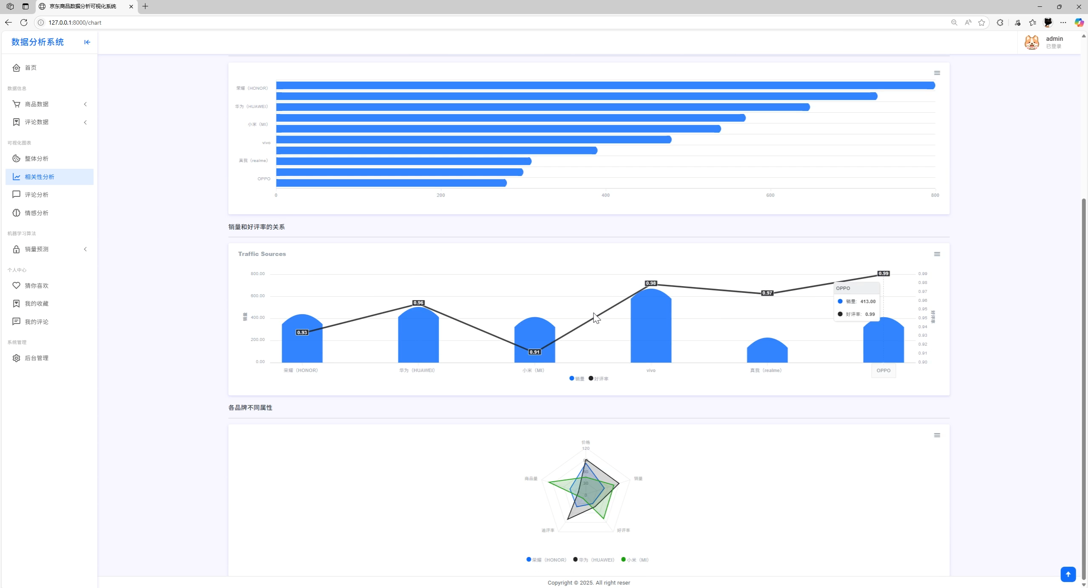Select 相关性分析 menu item

pos(49,177)
